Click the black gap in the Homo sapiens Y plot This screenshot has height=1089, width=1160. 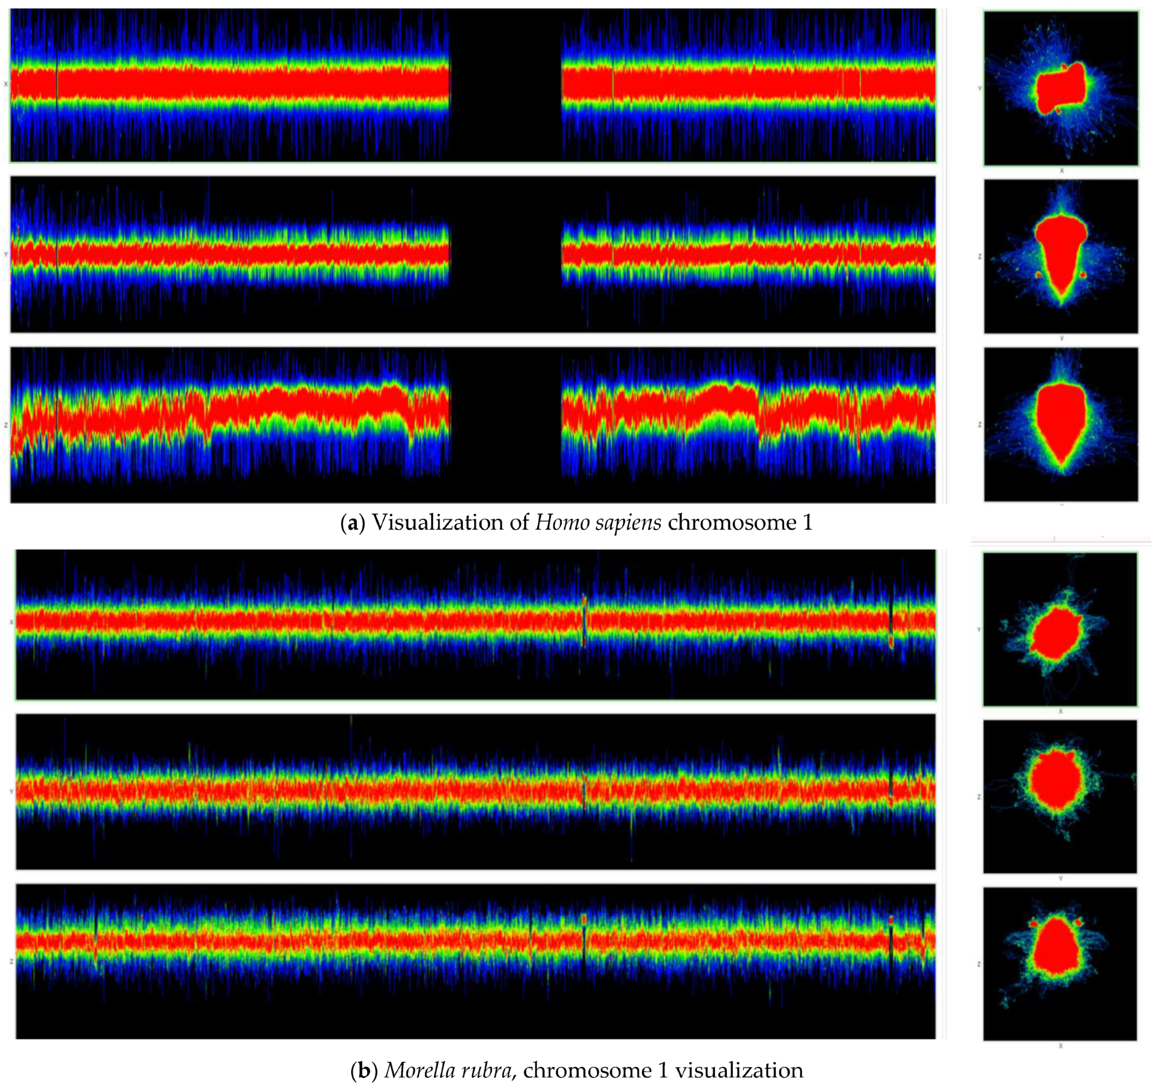click(505, 254)
